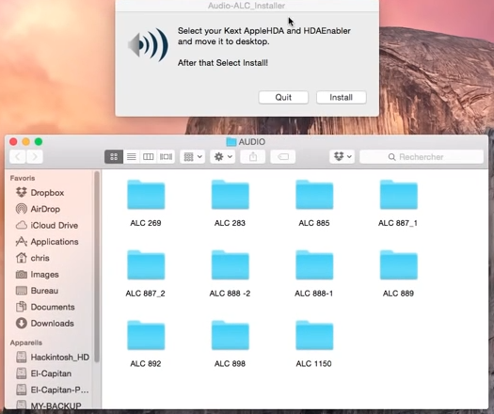Image resolution: width=494 pixels, height=414 pixels.
Task: Click the Rechercher search field
Action: tap(422, 157)
